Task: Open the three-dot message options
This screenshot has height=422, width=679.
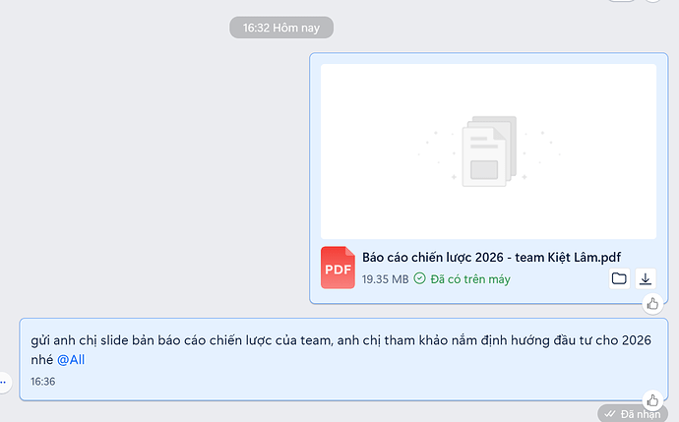Action: pos(4,383)
